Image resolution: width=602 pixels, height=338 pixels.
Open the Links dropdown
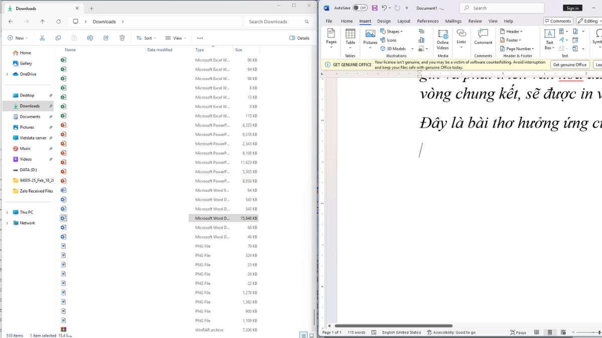click(x=461, y=39)
